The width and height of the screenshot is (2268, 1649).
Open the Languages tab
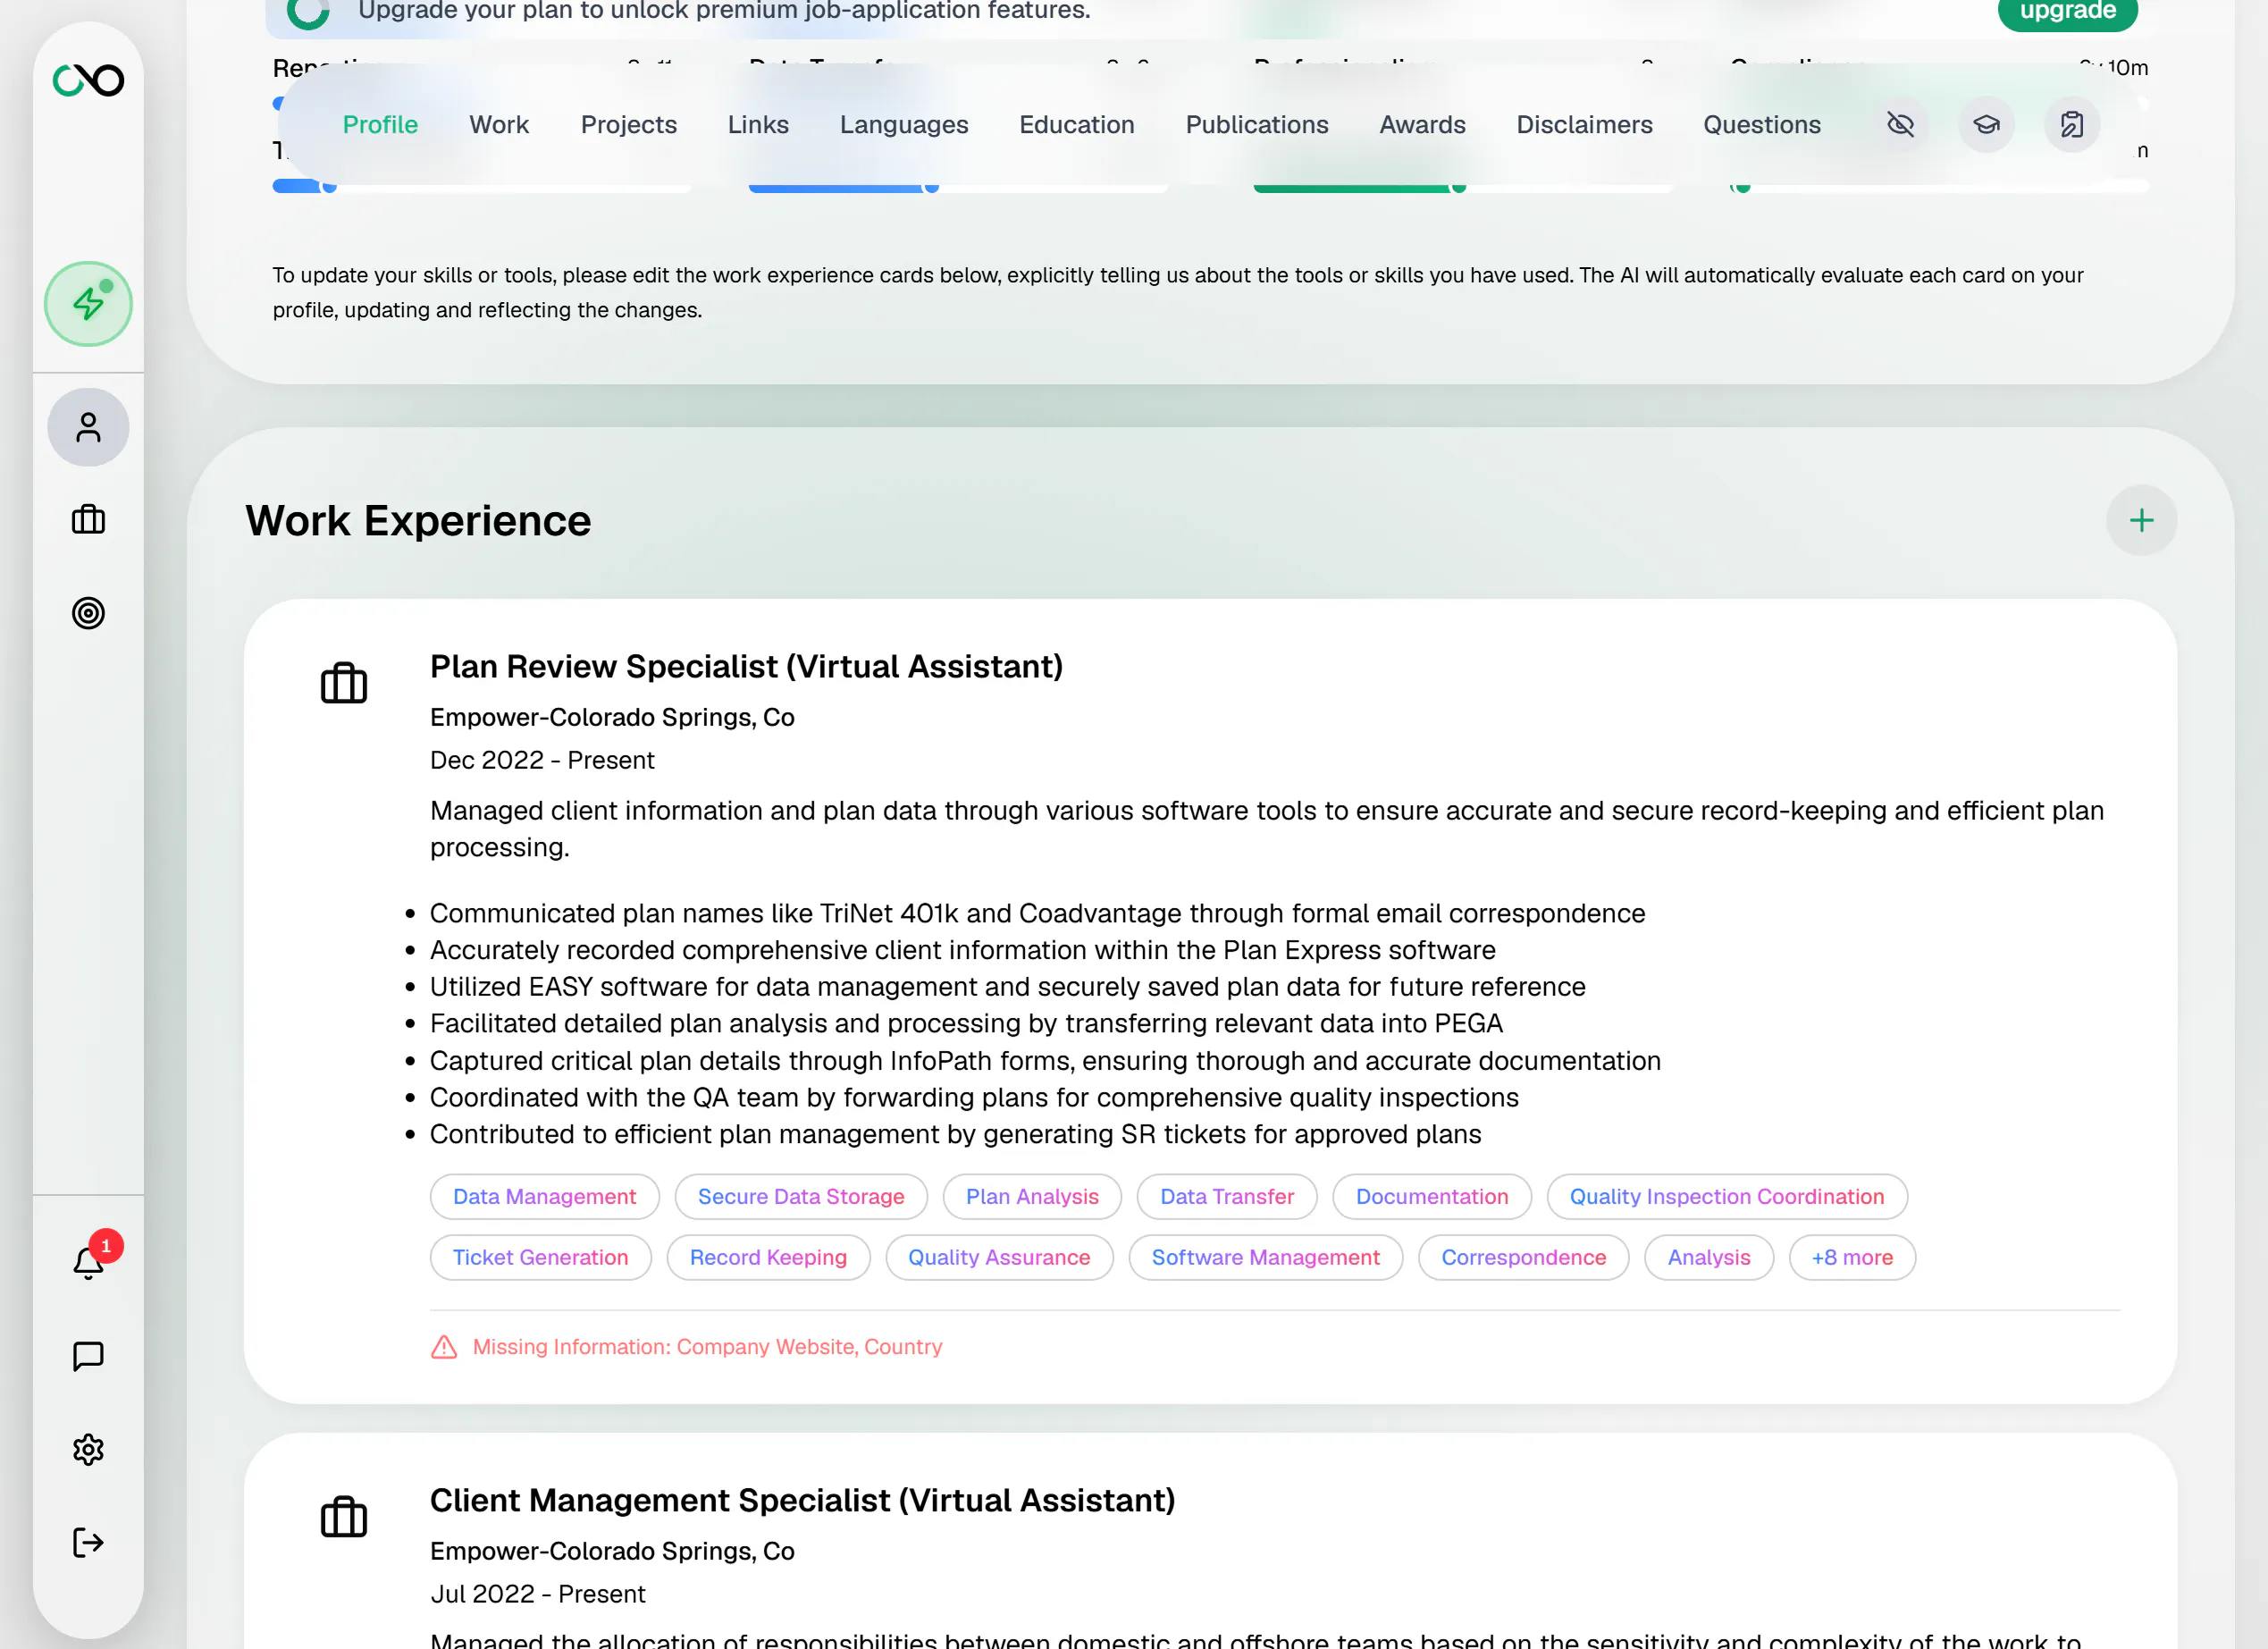click(904, 125)
